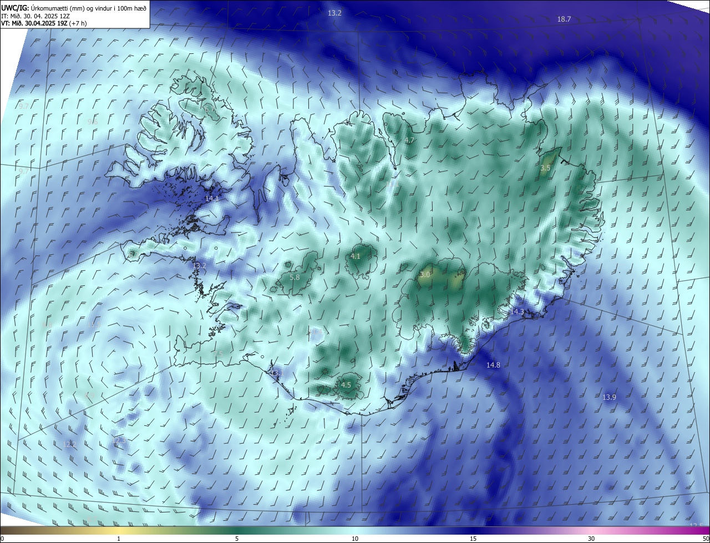
Task: Click the 18.7 value label over the dark blue sea
Action: click(564, 19)
